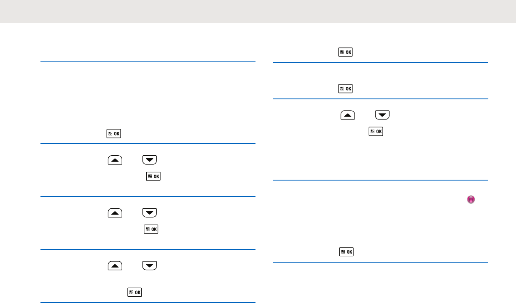Click the second OK key icon in left column
This screenshot has width=516, height=303.
(x=152, y=177)
